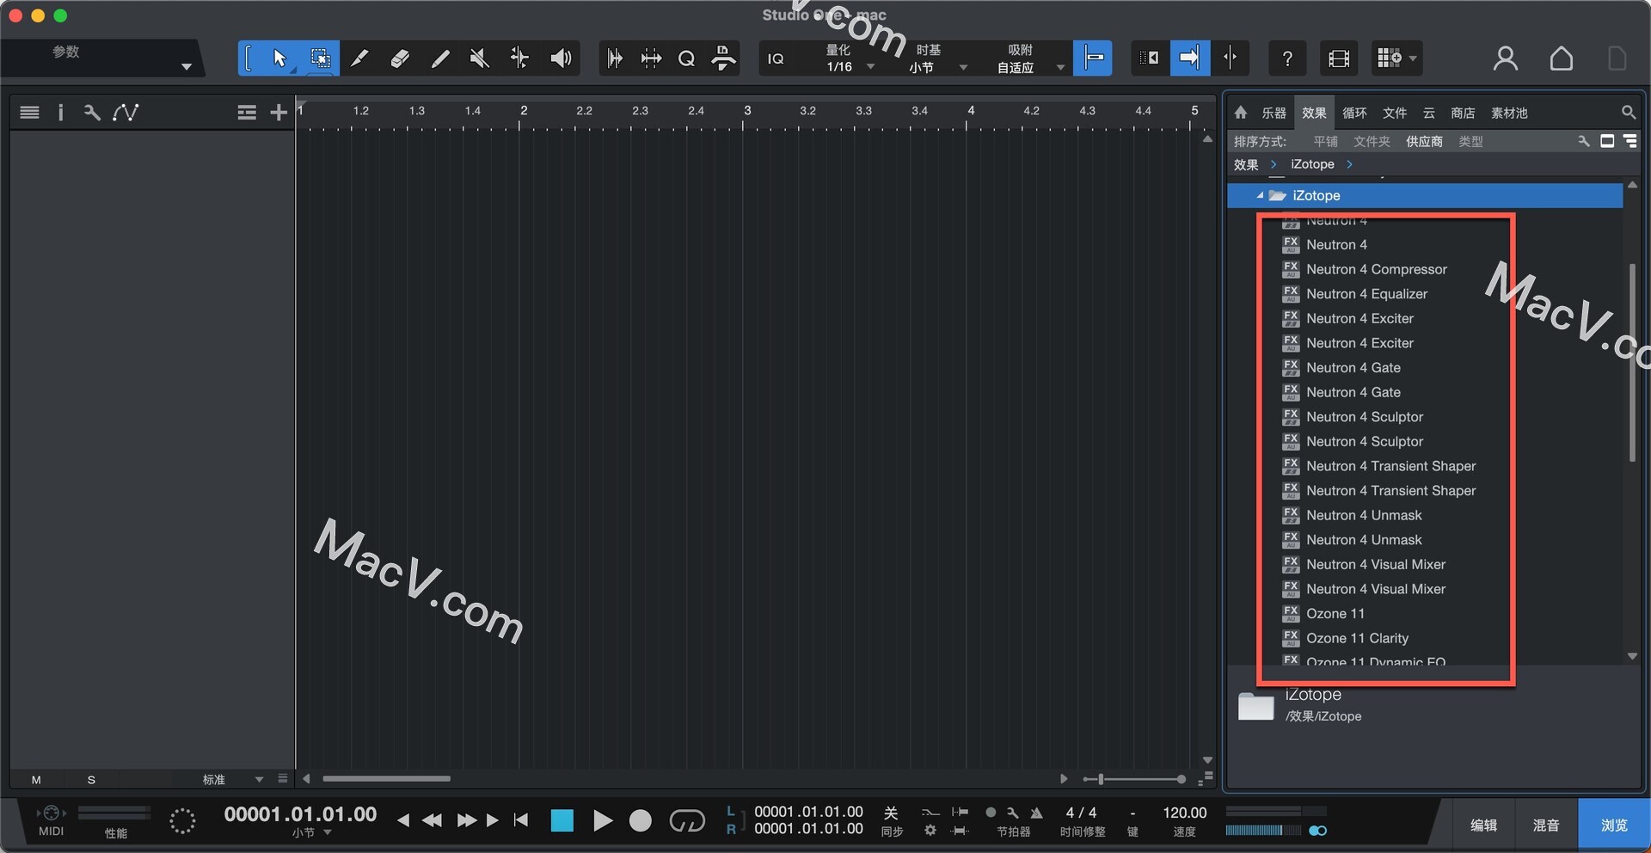1651x853 pixels.
Task: Select the Split tool
Action: pyautogui.click(x=359, y=58)
